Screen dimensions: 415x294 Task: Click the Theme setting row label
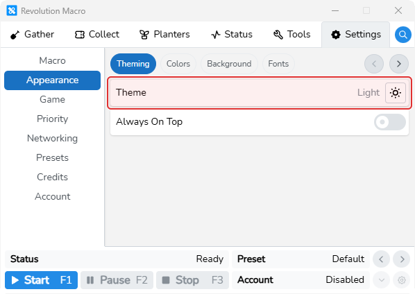tap(131, 92)
